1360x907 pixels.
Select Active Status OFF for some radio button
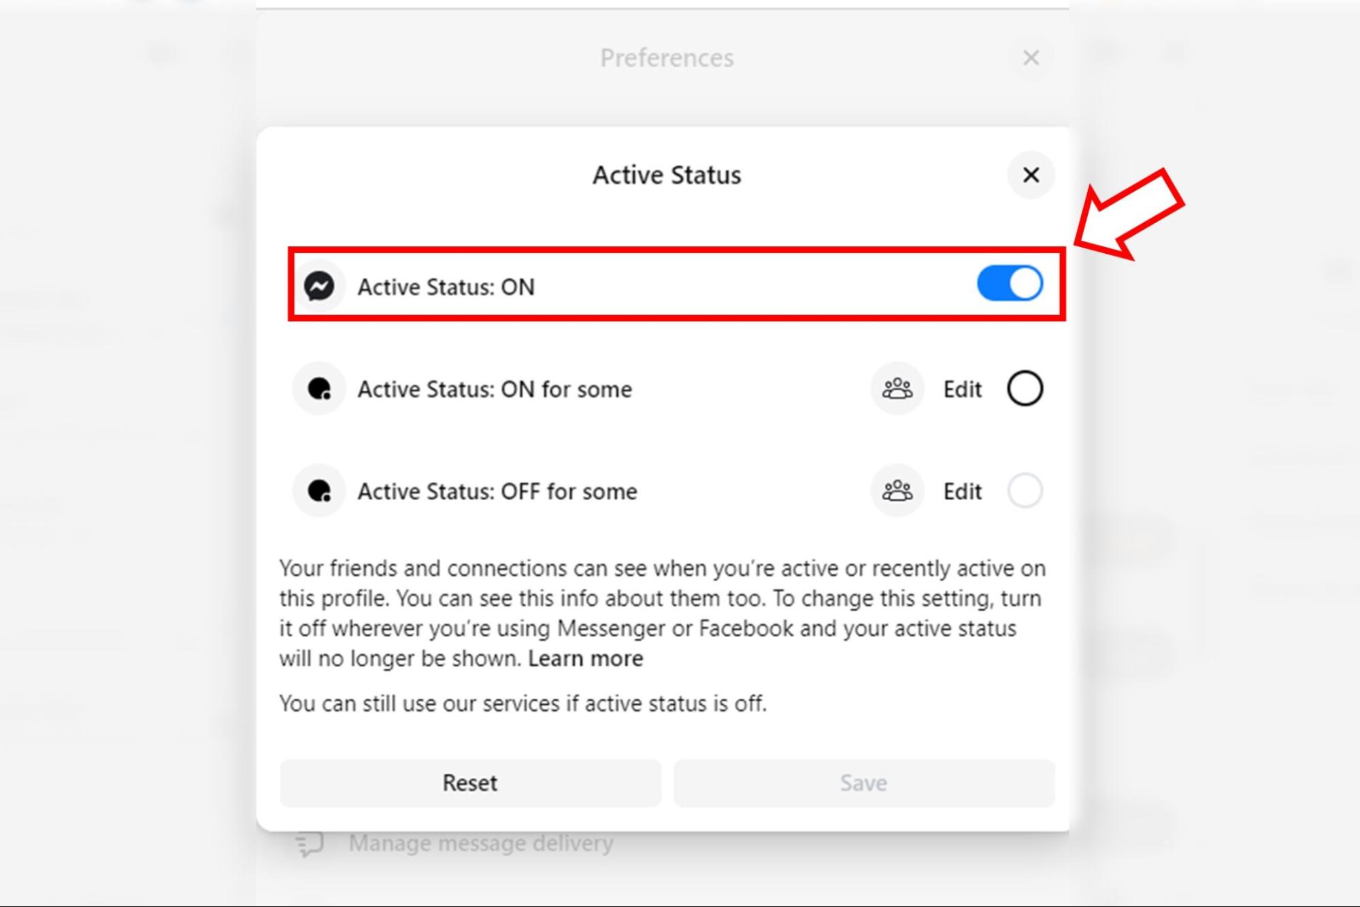click(1024, 491)
